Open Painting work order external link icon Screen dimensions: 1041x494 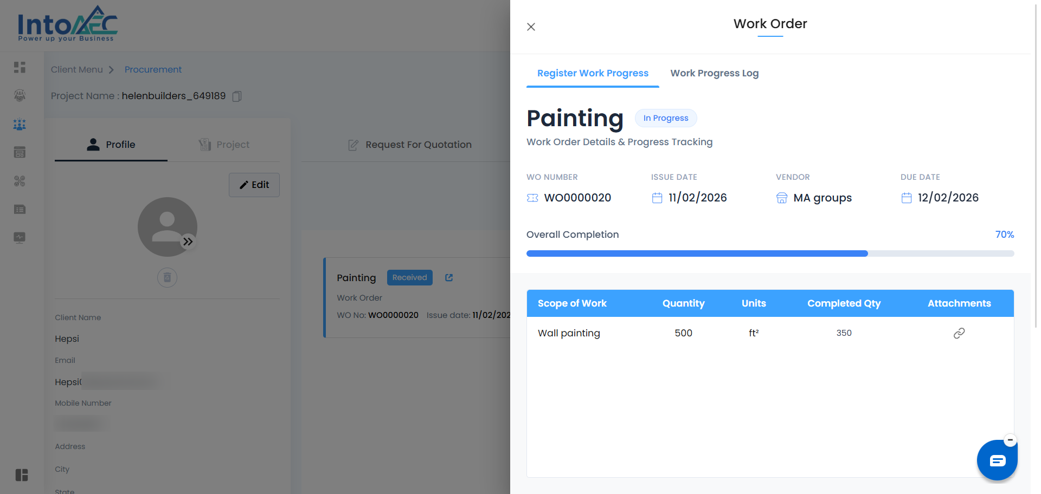pos(449,278)
